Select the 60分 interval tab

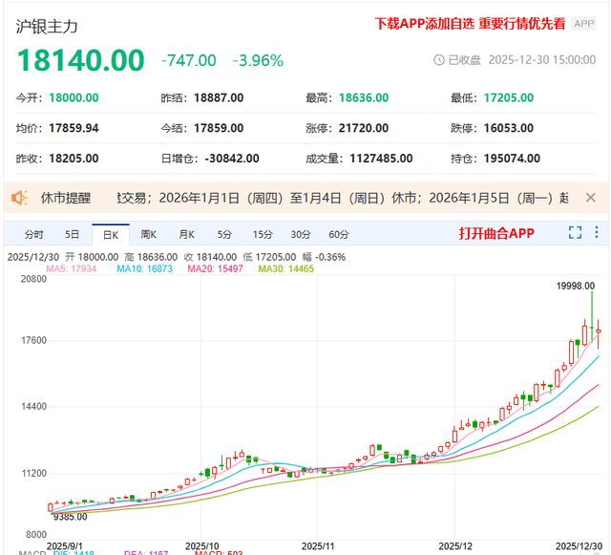click(339, 234)
